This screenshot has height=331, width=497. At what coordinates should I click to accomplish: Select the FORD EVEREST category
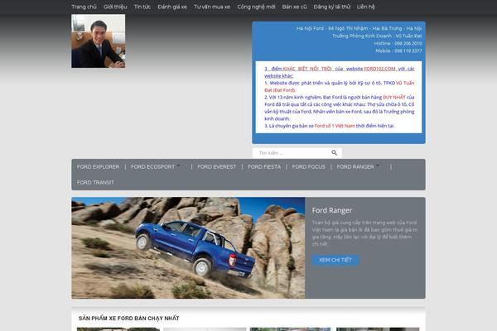click(217, 167)
